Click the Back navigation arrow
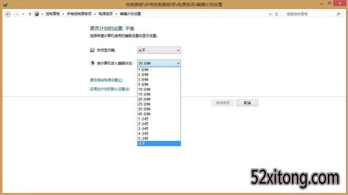The image size is (348, 195). [8, 14]
